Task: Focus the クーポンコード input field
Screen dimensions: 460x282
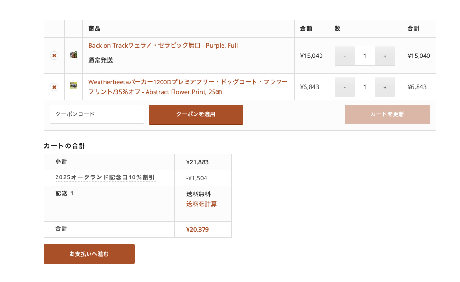Action: coord(97,114)
